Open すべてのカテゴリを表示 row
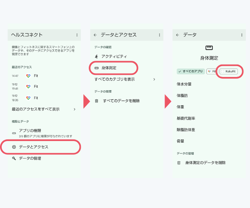 point(127,79)
